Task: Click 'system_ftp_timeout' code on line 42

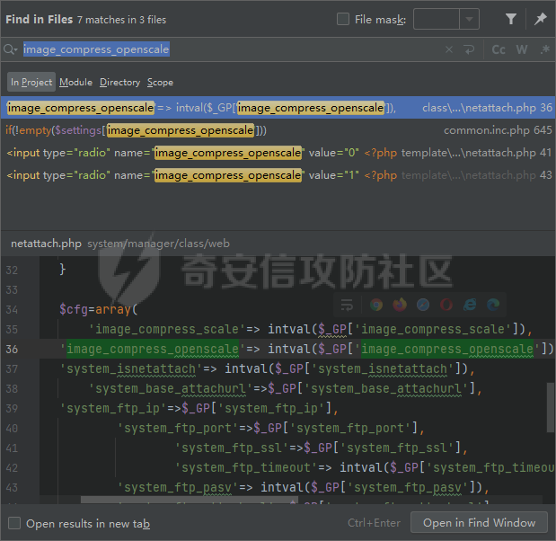Action: point(365,467)
